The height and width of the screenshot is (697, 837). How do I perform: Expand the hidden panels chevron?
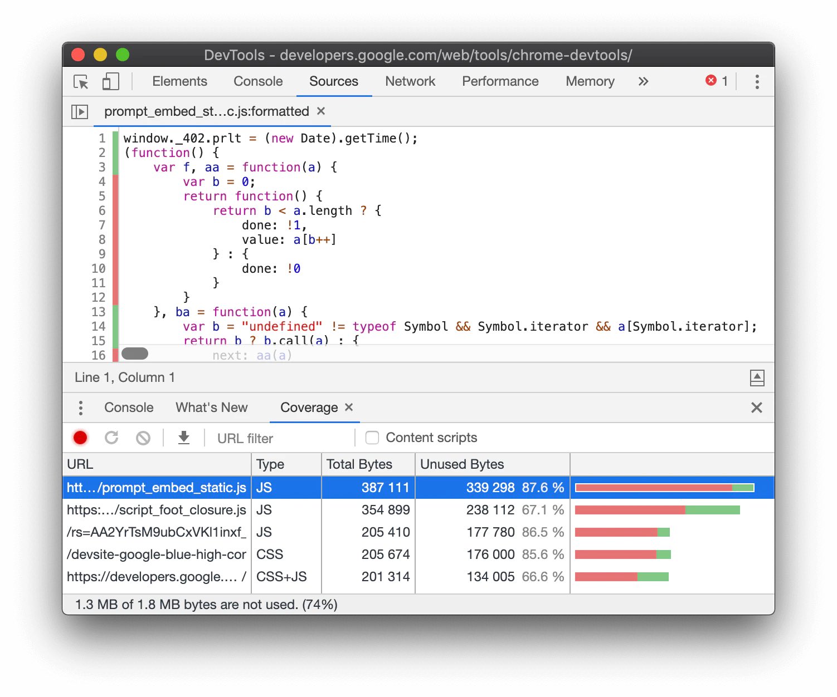[643, 81]
